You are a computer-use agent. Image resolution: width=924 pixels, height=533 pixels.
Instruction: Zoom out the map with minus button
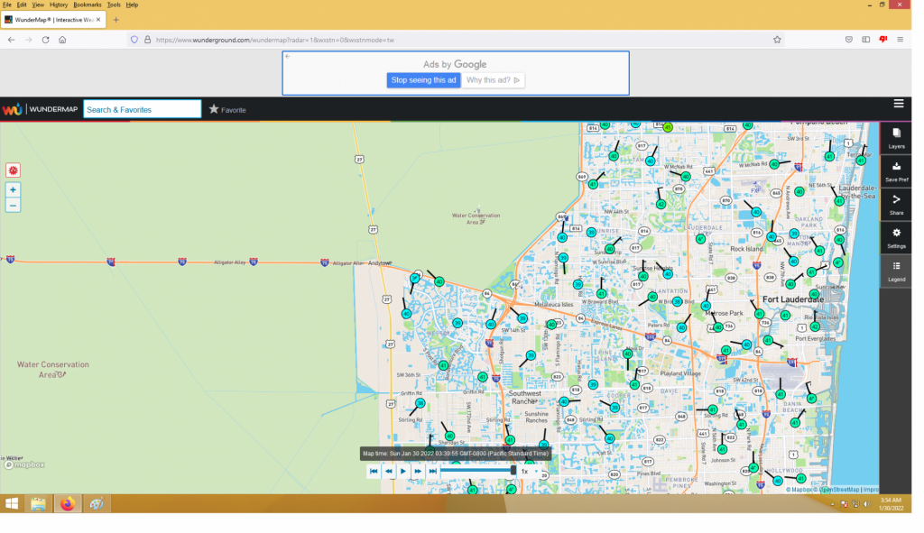[x=13, y=206]
